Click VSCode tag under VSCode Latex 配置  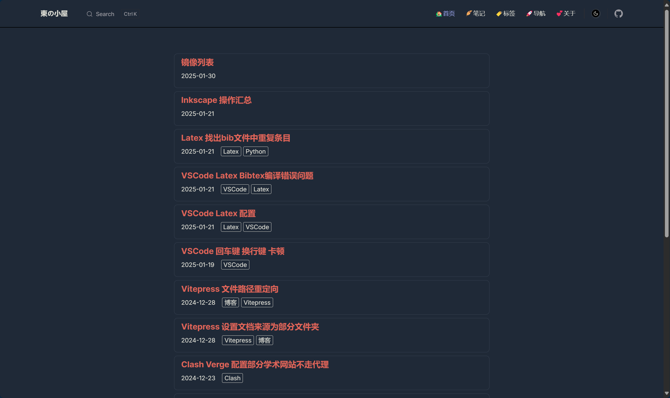(x=257, y=227)
